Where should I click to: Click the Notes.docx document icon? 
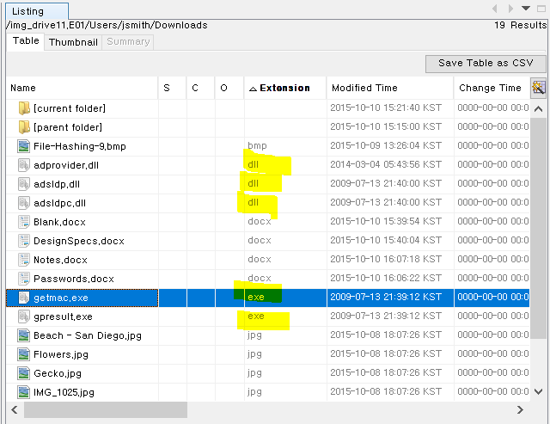[x=24, y=260]
